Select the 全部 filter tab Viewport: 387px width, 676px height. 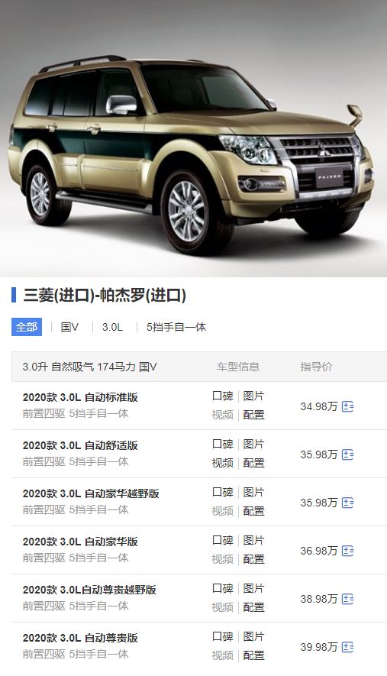coord(27,327)
